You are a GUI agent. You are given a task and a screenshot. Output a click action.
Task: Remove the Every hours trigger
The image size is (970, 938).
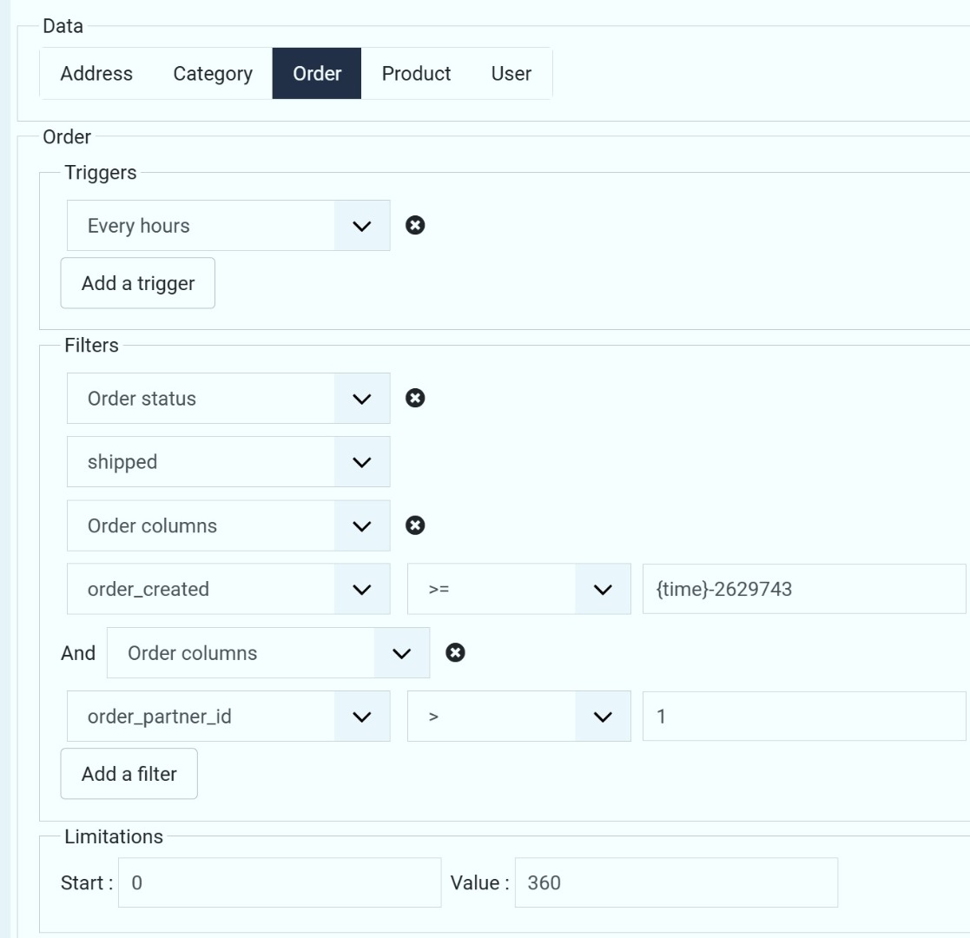[x=416, y=226]
